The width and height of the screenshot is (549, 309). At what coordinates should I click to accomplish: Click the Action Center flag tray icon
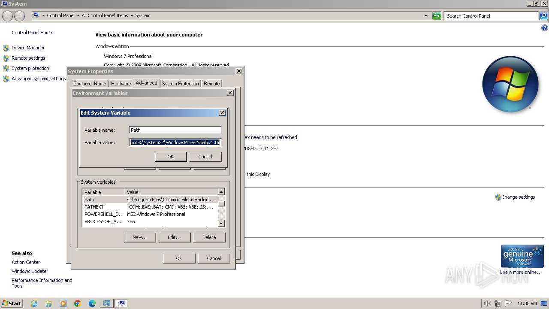[x=508, y=303]
